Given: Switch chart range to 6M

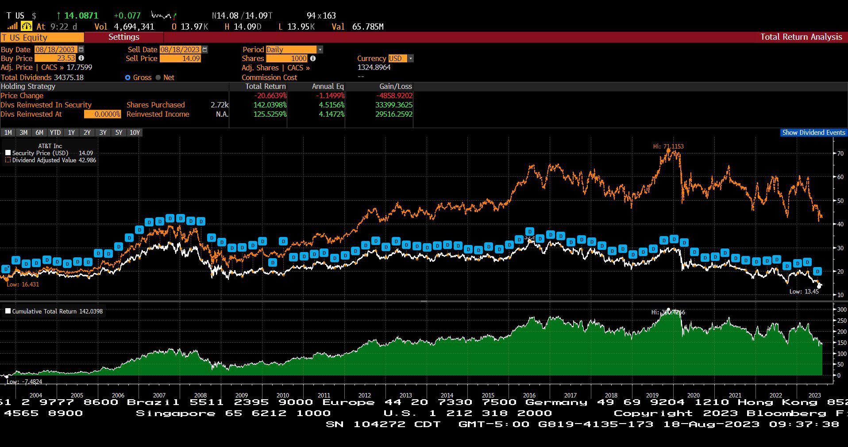Looking at the screenshot, I should (39, 133).
